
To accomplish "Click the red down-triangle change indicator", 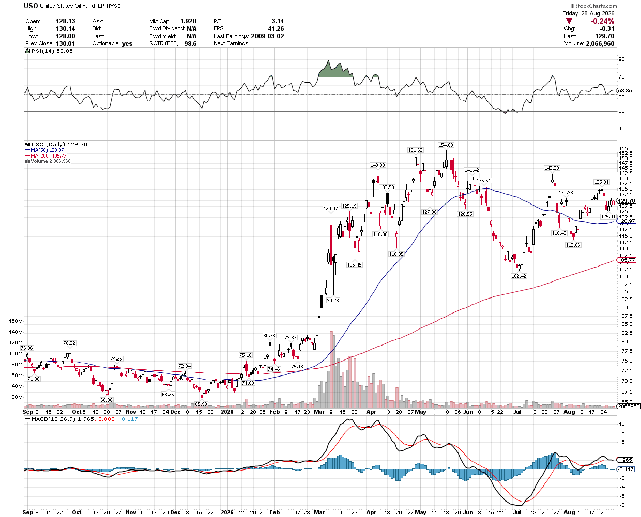I will click(x=569, y=21).
